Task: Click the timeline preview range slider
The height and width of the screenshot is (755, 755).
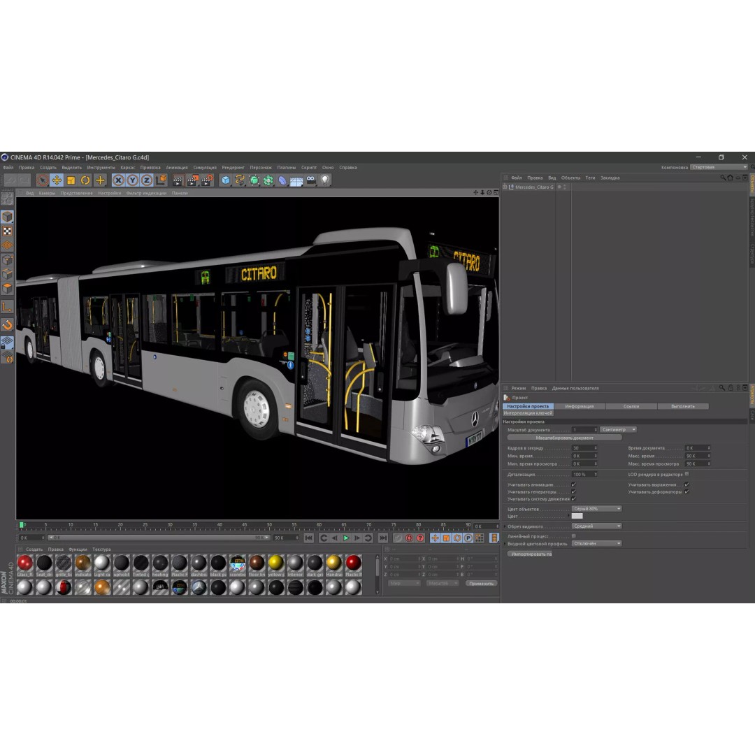Action: (159, 538)
